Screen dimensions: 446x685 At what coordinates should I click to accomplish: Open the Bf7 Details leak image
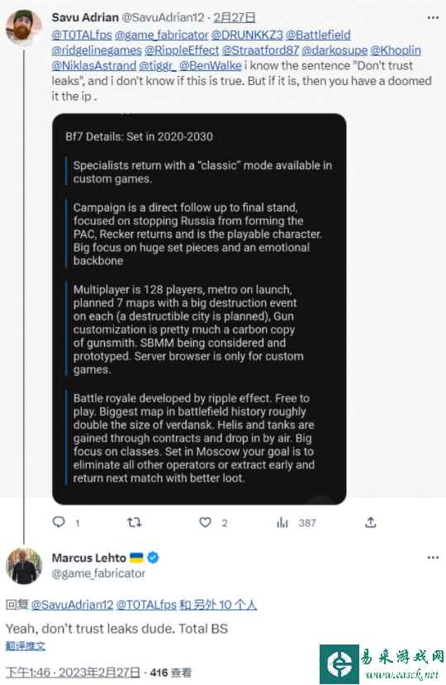click(199, 309)
